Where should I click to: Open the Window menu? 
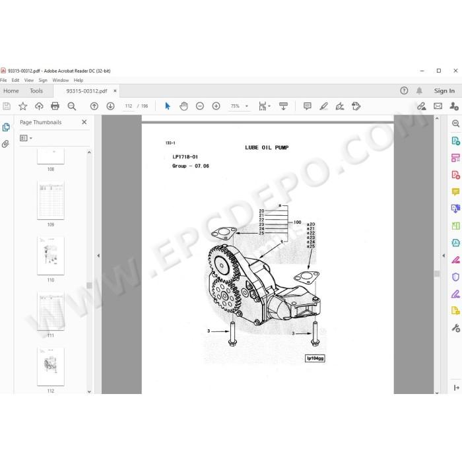coord(61,80)
